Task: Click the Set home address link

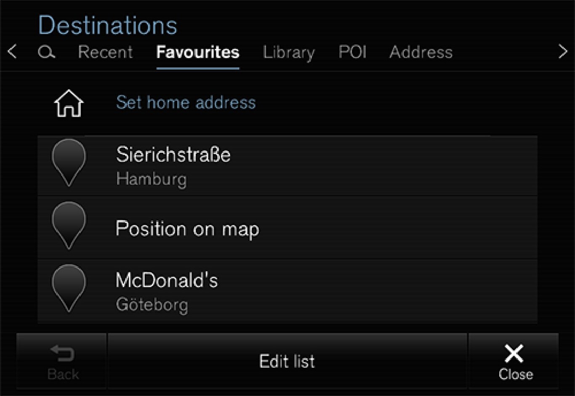Action: point(186,103)
